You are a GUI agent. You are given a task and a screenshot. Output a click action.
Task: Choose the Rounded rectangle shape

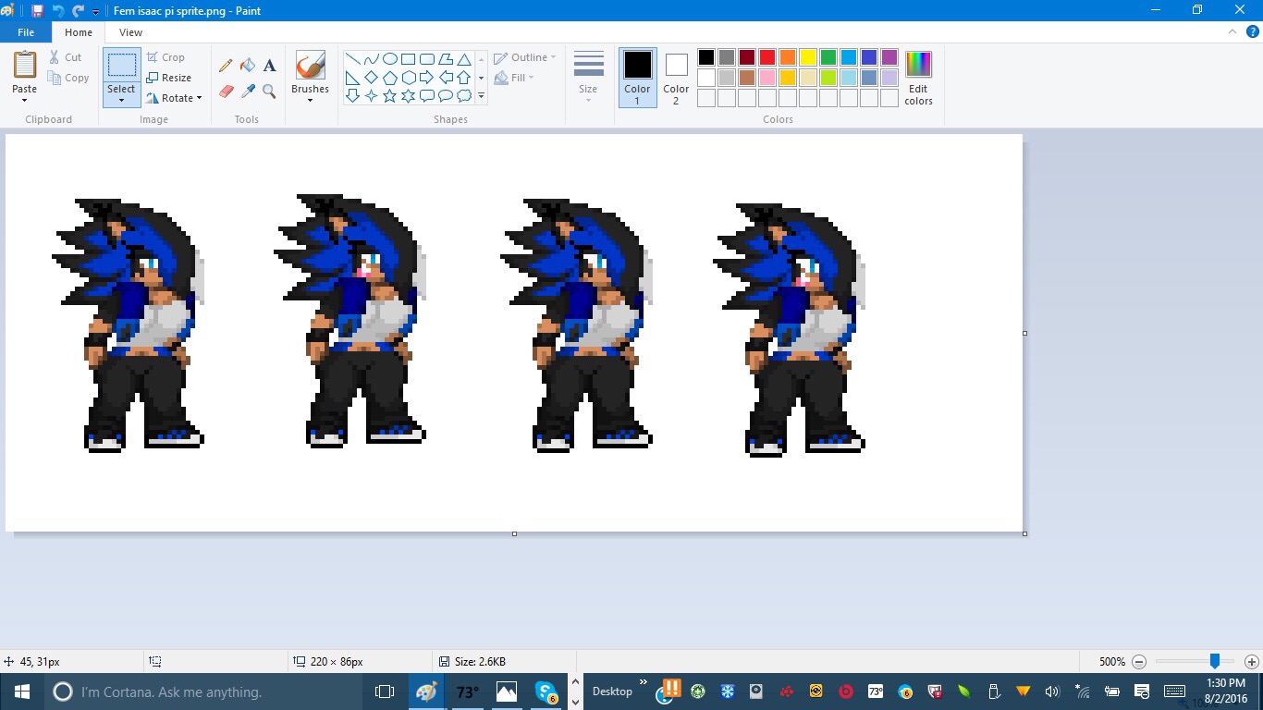pyautogui.click(x=426, y=59)
